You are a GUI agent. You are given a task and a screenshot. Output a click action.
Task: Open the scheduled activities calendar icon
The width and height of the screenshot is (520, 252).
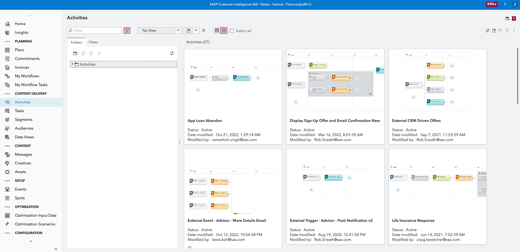pos(507,18)
